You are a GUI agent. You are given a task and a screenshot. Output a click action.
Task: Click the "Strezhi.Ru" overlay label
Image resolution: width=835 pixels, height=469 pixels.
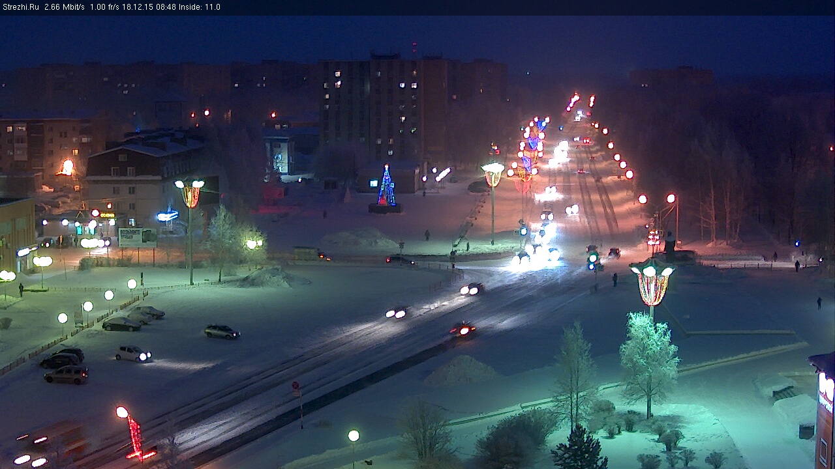click(20, 7)
